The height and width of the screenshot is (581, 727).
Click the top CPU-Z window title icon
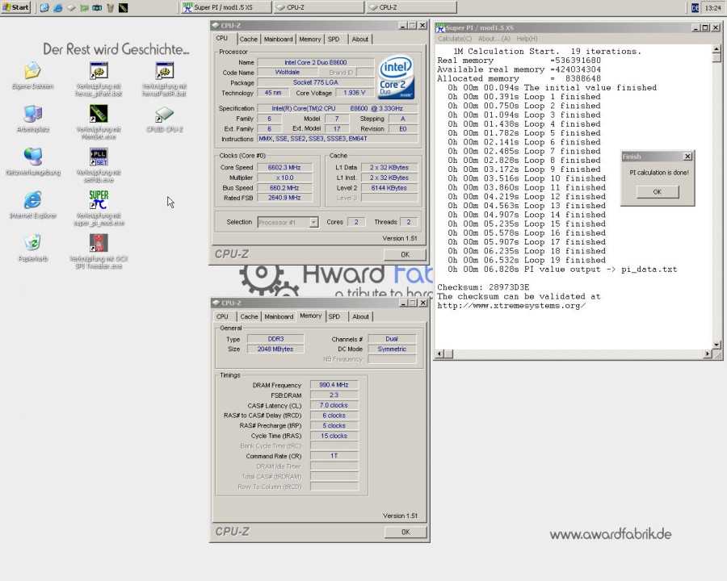216,25
